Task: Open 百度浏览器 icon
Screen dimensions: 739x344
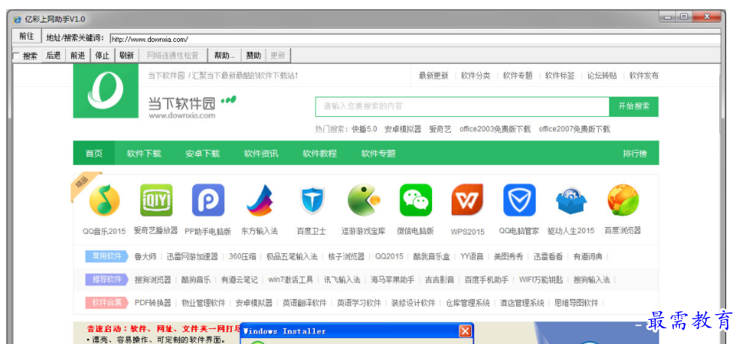Action: [623, 200]
